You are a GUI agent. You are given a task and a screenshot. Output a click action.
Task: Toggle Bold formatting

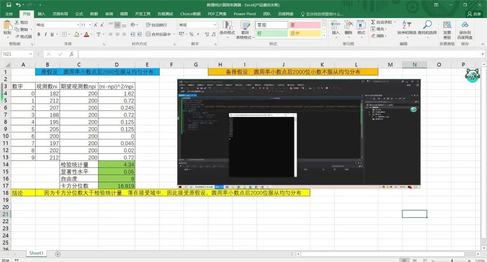(x=39, y=34)
